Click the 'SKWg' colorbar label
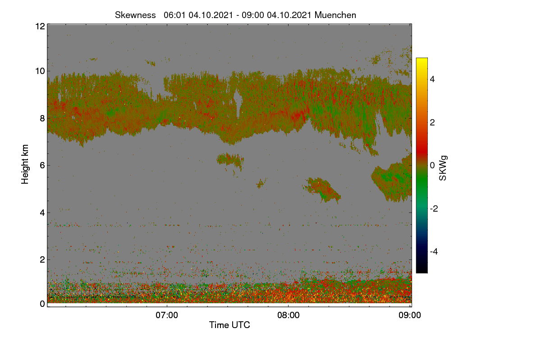Viewport: 541px width, 361px height. pos(443,168)
